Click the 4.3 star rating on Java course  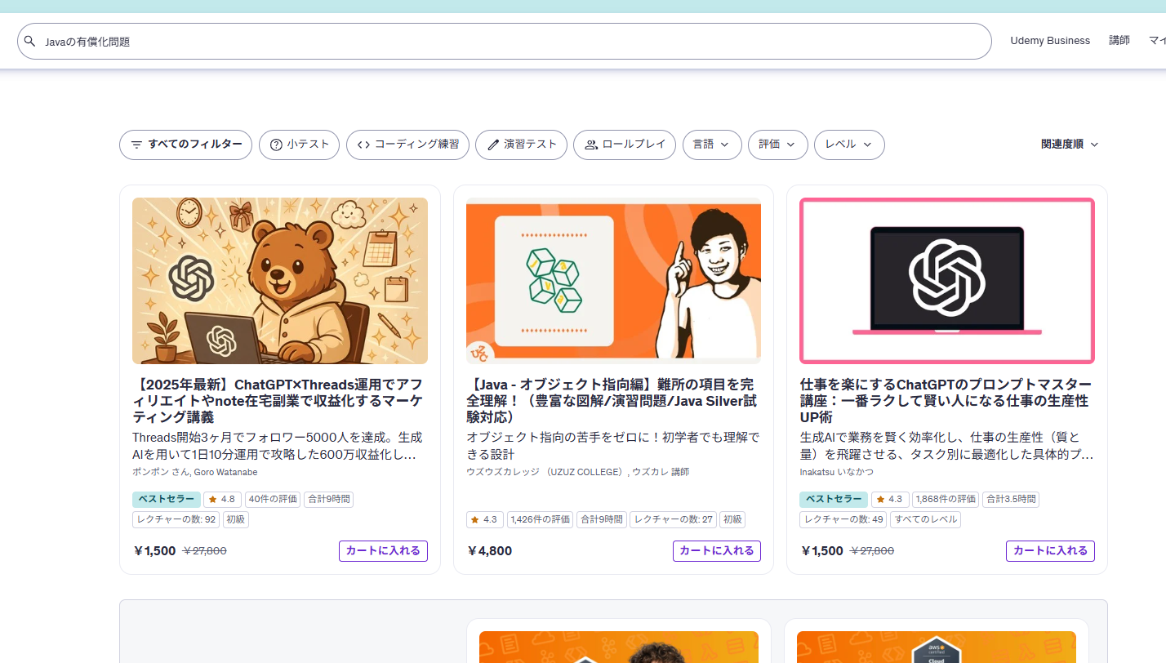(485, 519)
